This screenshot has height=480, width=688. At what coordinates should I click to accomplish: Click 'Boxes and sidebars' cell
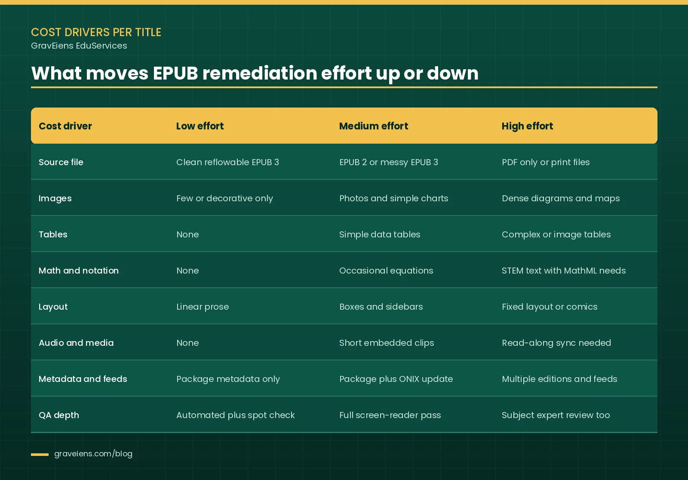[381, 307]
